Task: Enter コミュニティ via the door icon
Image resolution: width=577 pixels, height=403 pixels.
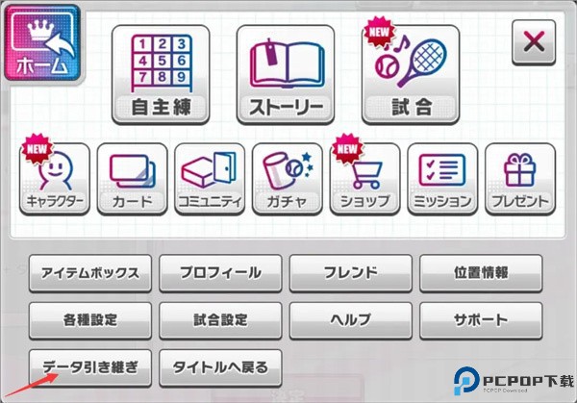Action: [x=210, y=179]
